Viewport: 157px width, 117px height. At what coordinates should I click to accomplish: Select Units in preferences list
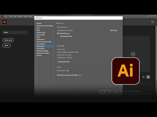tap(45, 30)
